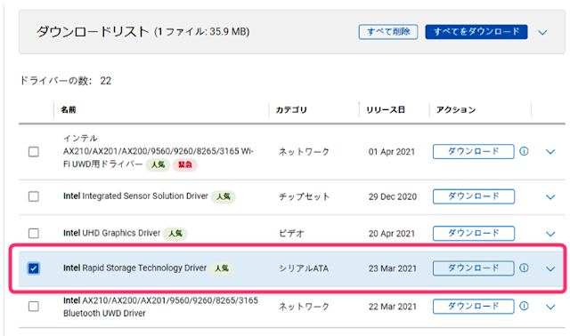Sort by 名前 column header

69,109
